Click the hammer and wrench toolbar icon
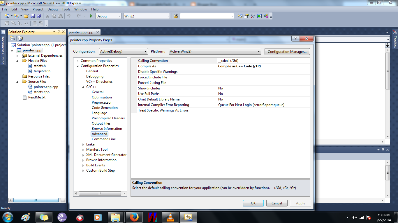 pyautogui.click(x=253, y=16)
